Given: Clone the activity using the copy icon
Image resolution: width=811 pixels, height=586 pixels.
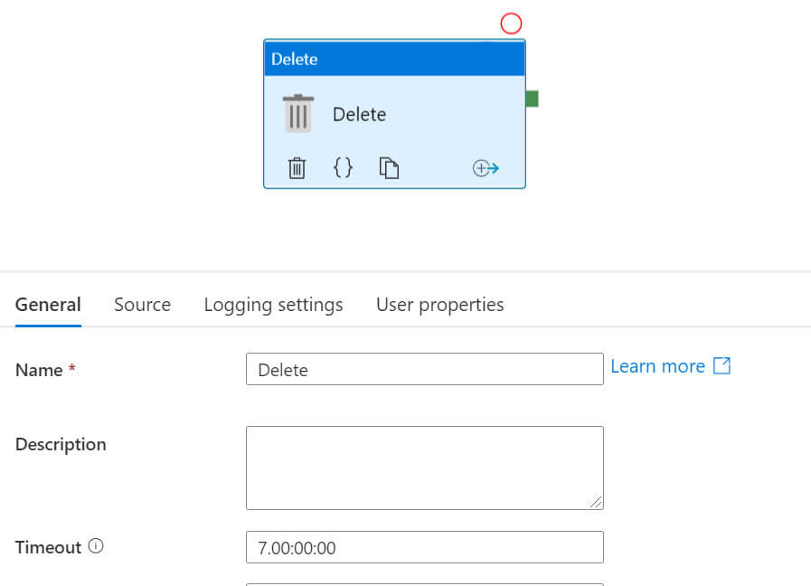Looking at the screenshot, I should (389, 168).
